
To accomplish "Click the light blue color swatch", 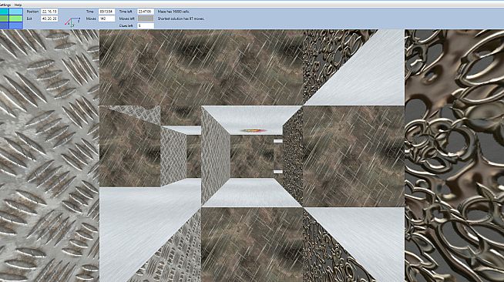I will [x=16, y=25].
